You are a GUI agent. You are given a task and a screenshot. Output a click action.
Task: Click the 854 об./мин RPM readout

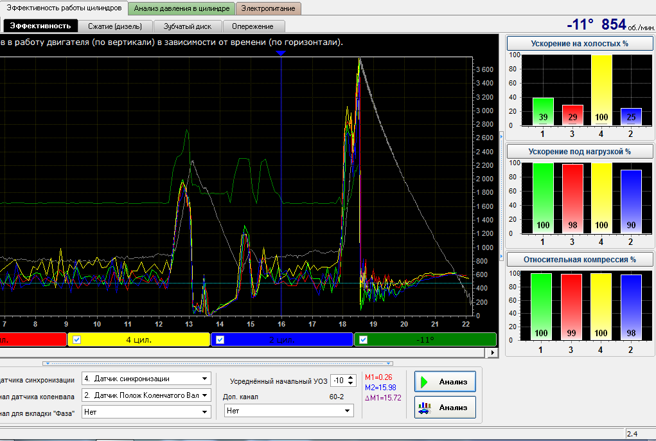[x=628, y=24]
